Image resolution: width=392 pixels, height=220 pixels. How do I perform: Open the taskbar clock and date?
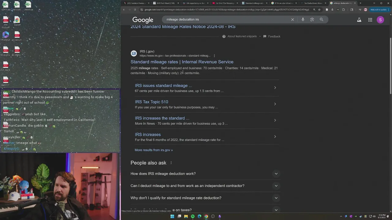point(382,216)
